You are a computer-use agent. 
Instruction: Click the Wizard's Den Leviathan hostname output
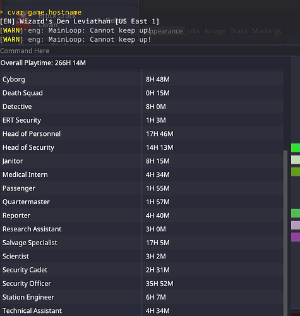point(80,21)
